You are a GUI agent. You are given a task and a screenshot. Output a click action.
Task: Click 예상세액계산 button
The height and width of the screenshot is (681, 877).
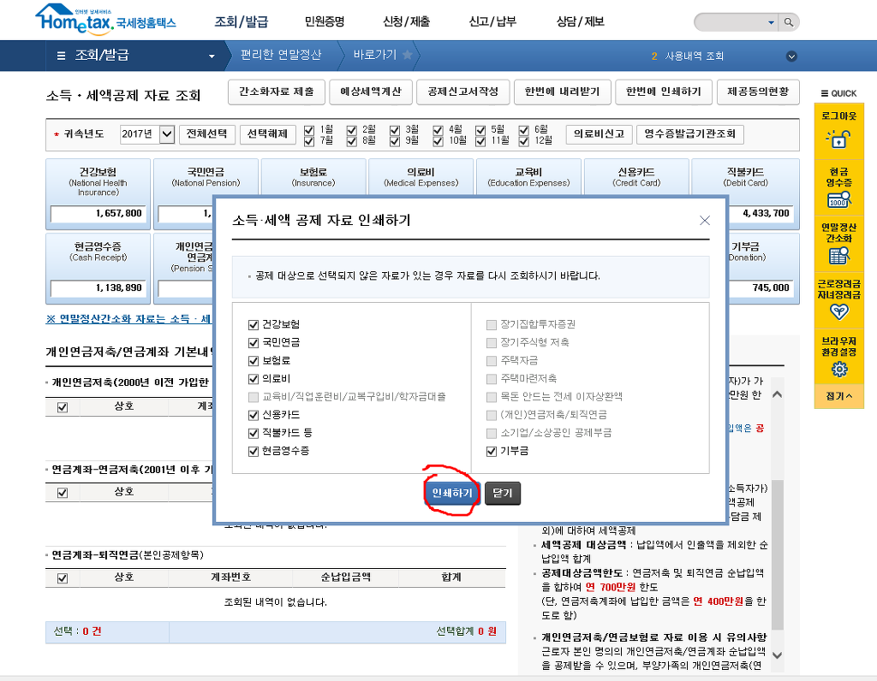371,92
